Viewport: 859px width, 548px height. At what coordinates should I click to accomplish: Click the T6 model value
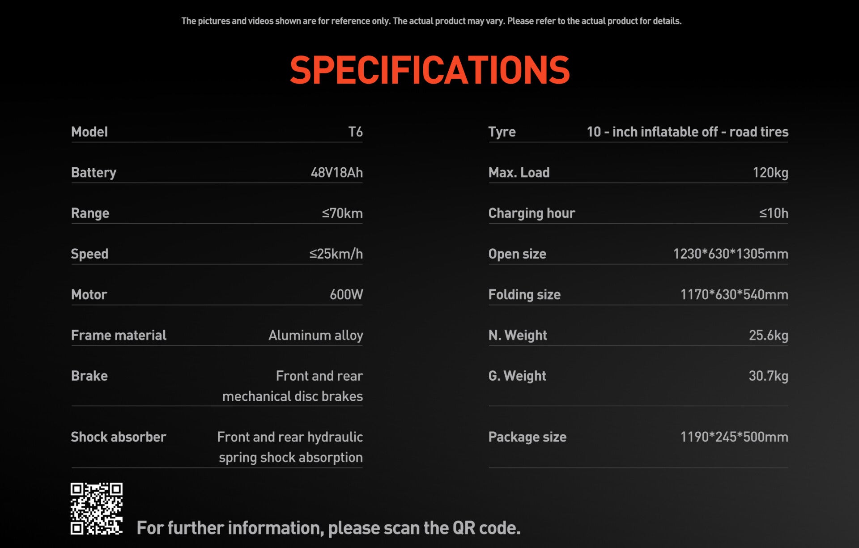coord(355,132)
